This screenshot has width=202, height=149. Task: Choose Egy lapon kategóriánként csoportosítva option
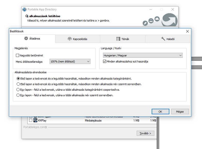(18, 90)
